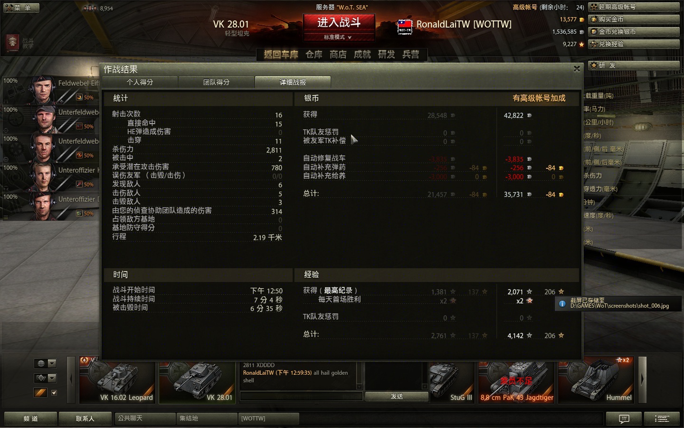
Task: Click the 发送 send button
Action: click(x=397, y=396)
